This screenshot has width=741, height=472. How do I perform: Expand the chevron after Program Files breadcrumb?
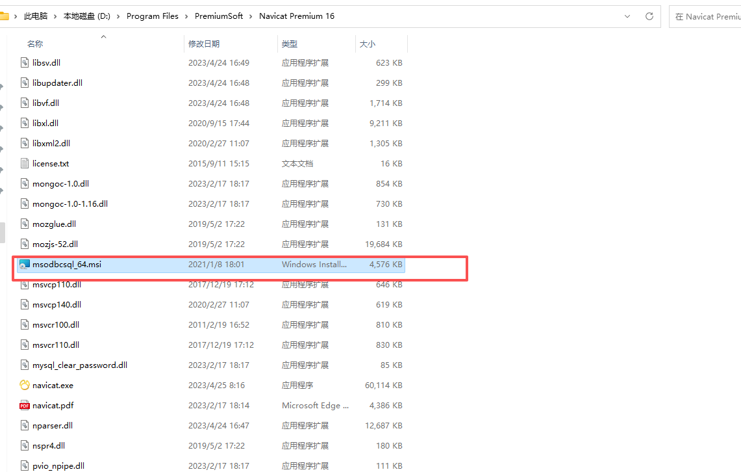coord(186,16)
